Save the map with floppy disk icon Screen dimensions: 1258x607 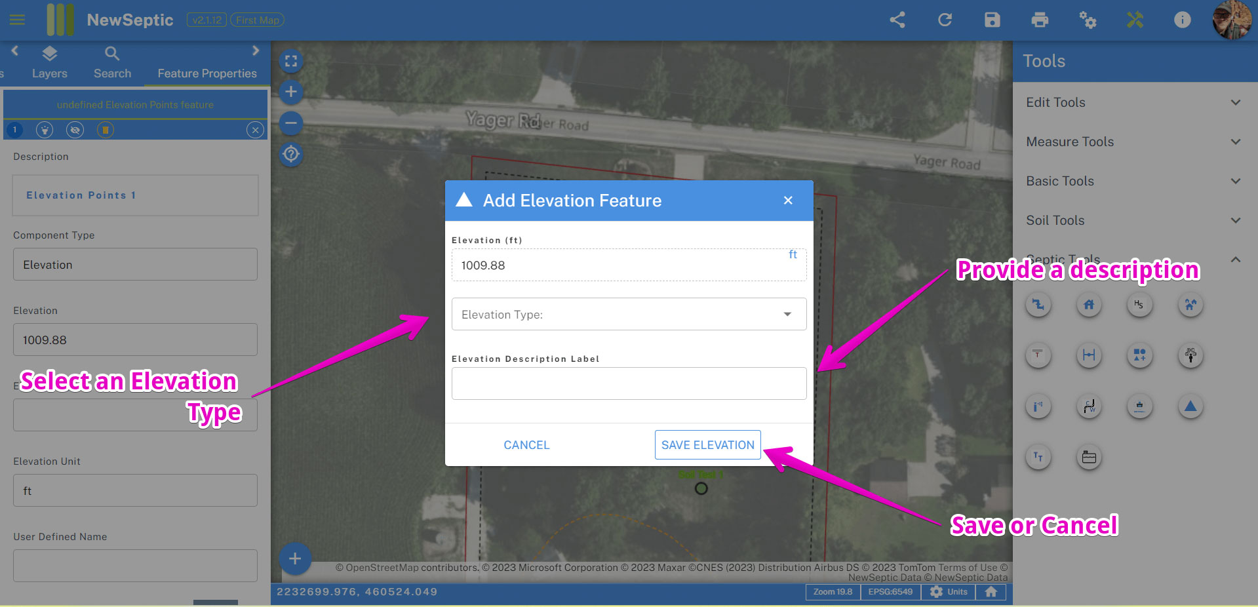(993, 20)
